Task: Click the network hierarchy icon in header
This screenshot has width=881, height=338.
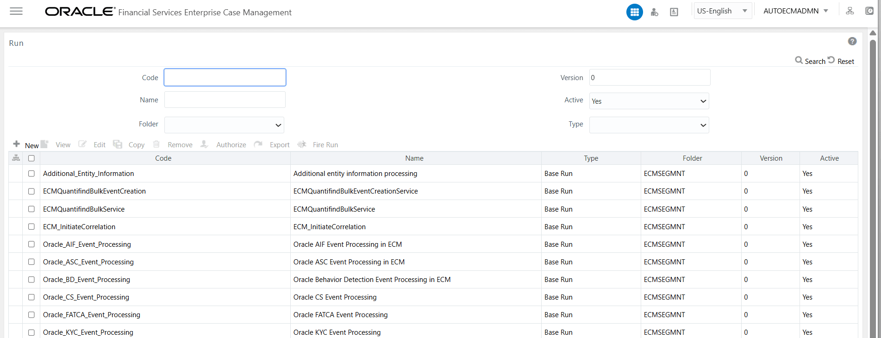Action: click(x=850, y=11)
